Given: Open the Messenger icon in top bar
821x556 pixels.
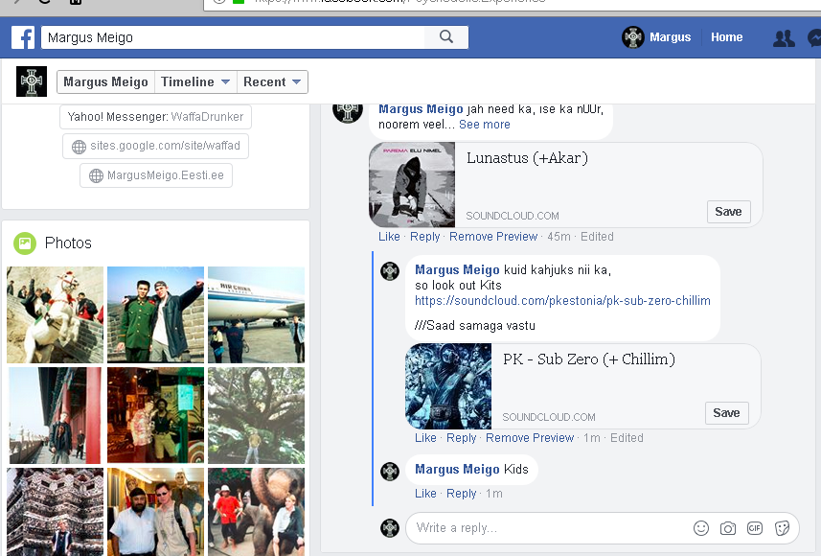Looking at the screenshot, I should coord(814,37).
